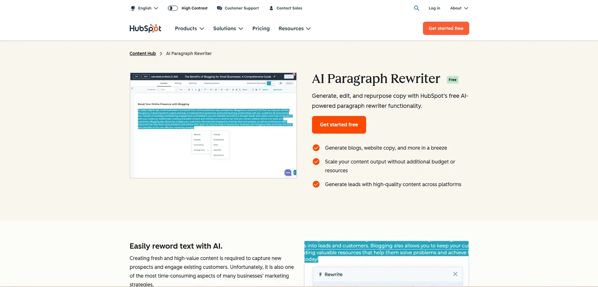
Task: Click AI Paragraph Rewriter breadcrumb text
Action: click(x=189, y=53)
